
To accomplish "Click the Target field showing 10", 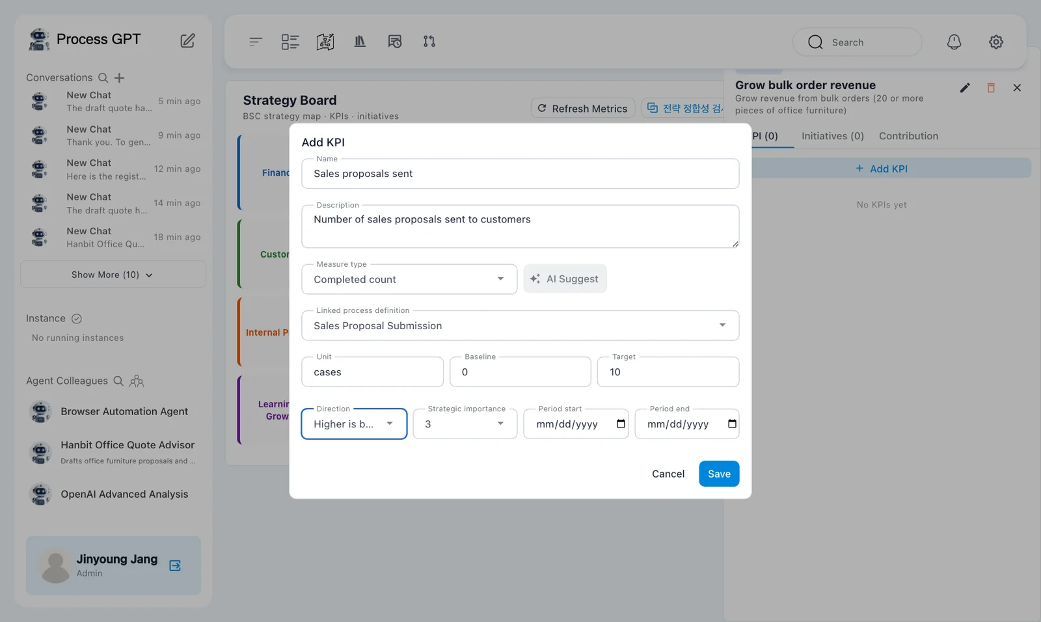I will click(x=668, y=372).
